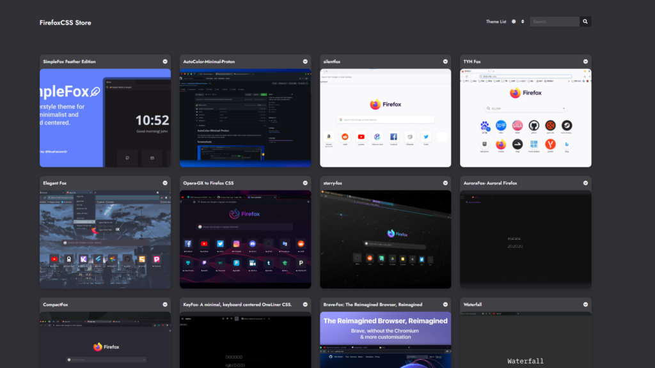The height and width of the screenshot is (368, 655).
Task: Click the 'AuroraFox- Auroral Firefox' title
Action: 490,183
